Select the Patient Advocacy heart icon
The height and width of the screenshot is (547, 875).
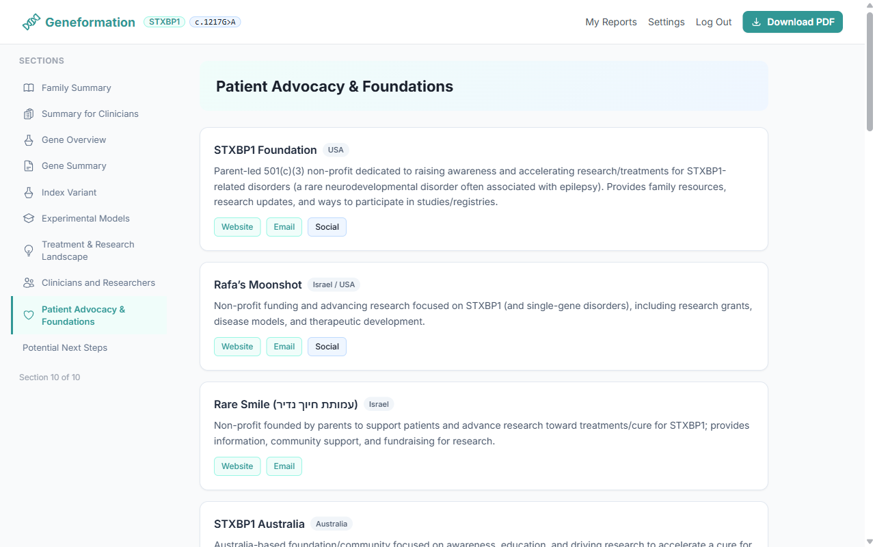[x=28, y=315]
